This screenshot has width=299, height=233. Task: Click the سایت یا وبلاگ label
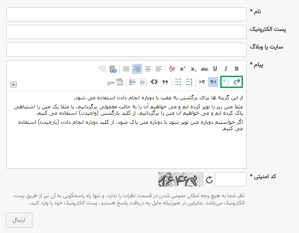pyautogui.click(x=266, y=47)
